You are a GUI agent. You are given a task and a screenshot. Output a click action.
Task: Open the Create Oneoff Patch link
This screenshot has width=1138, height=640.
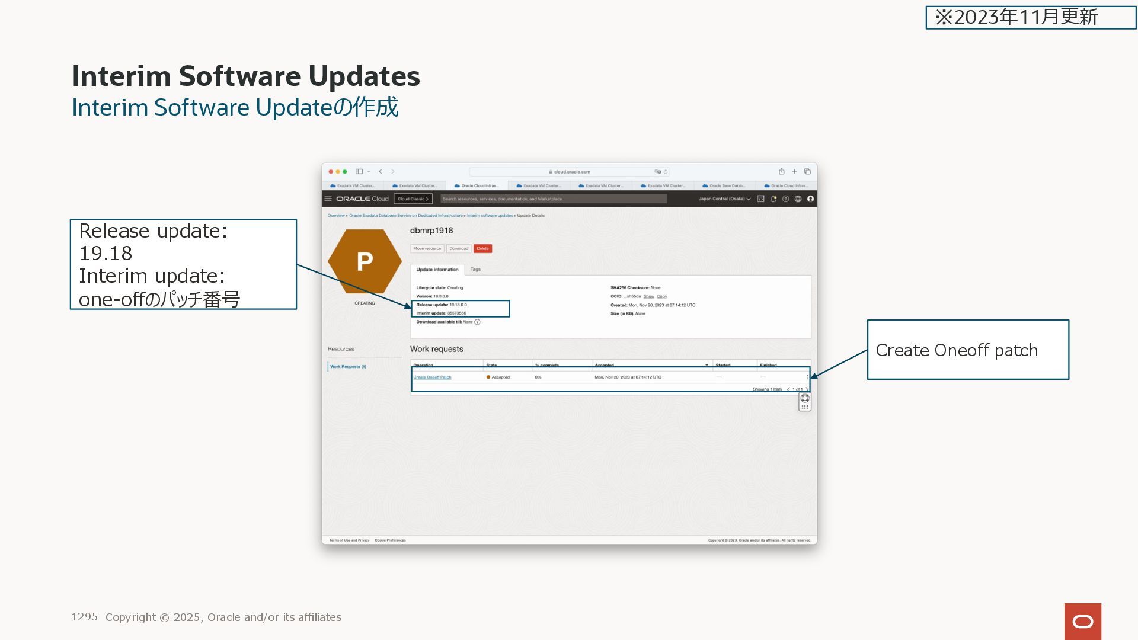pos(432,377)
